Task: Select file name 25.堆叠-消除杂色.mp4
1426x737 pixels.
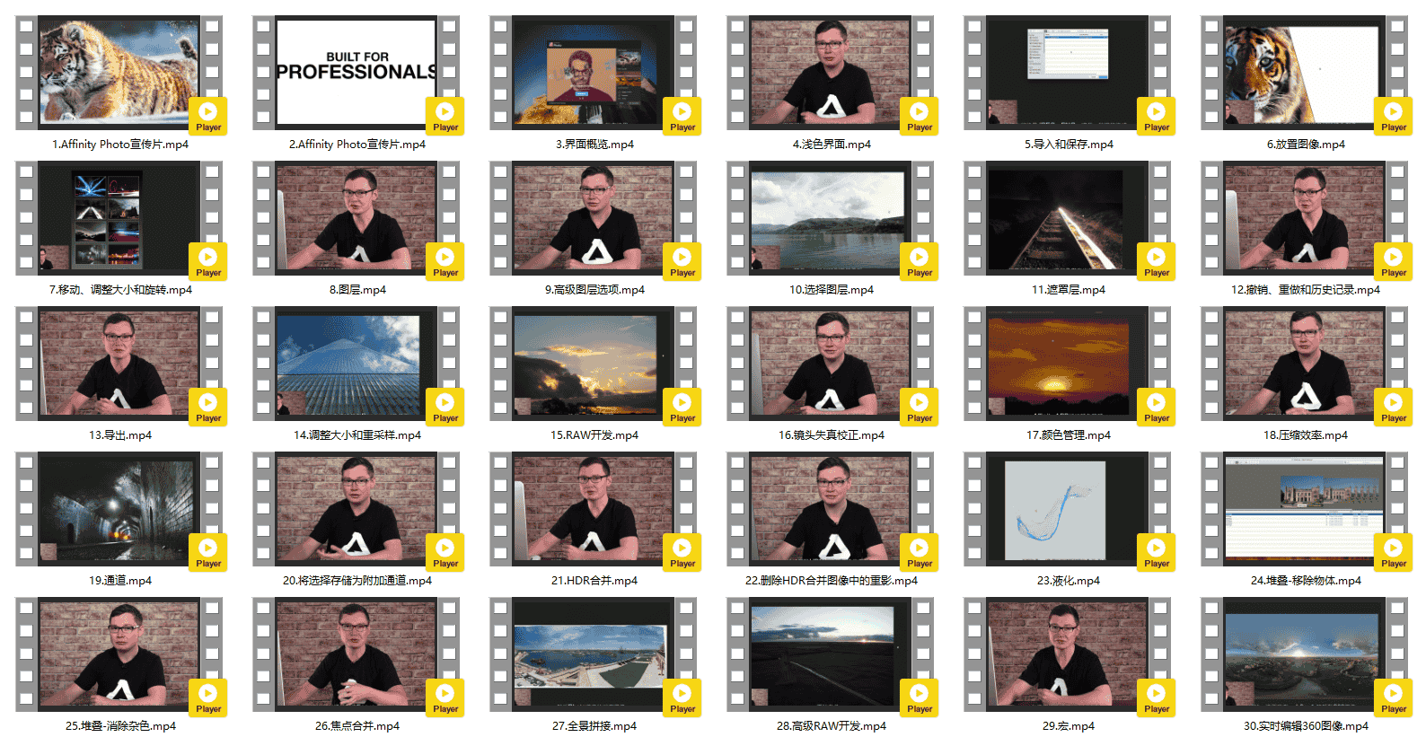Action: 120,726
